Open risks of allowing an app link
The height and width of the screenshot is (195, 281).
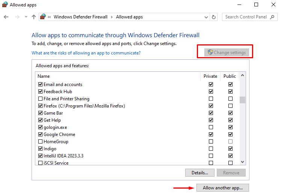(86, 53)
